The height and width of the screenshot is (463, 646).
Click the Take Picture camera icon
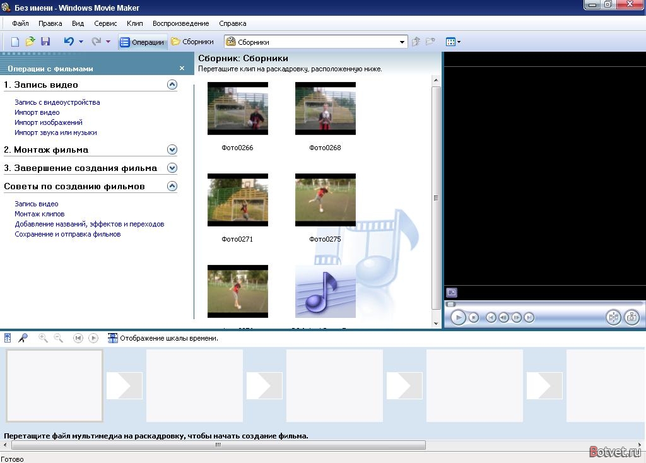click(x=632, y=317)
